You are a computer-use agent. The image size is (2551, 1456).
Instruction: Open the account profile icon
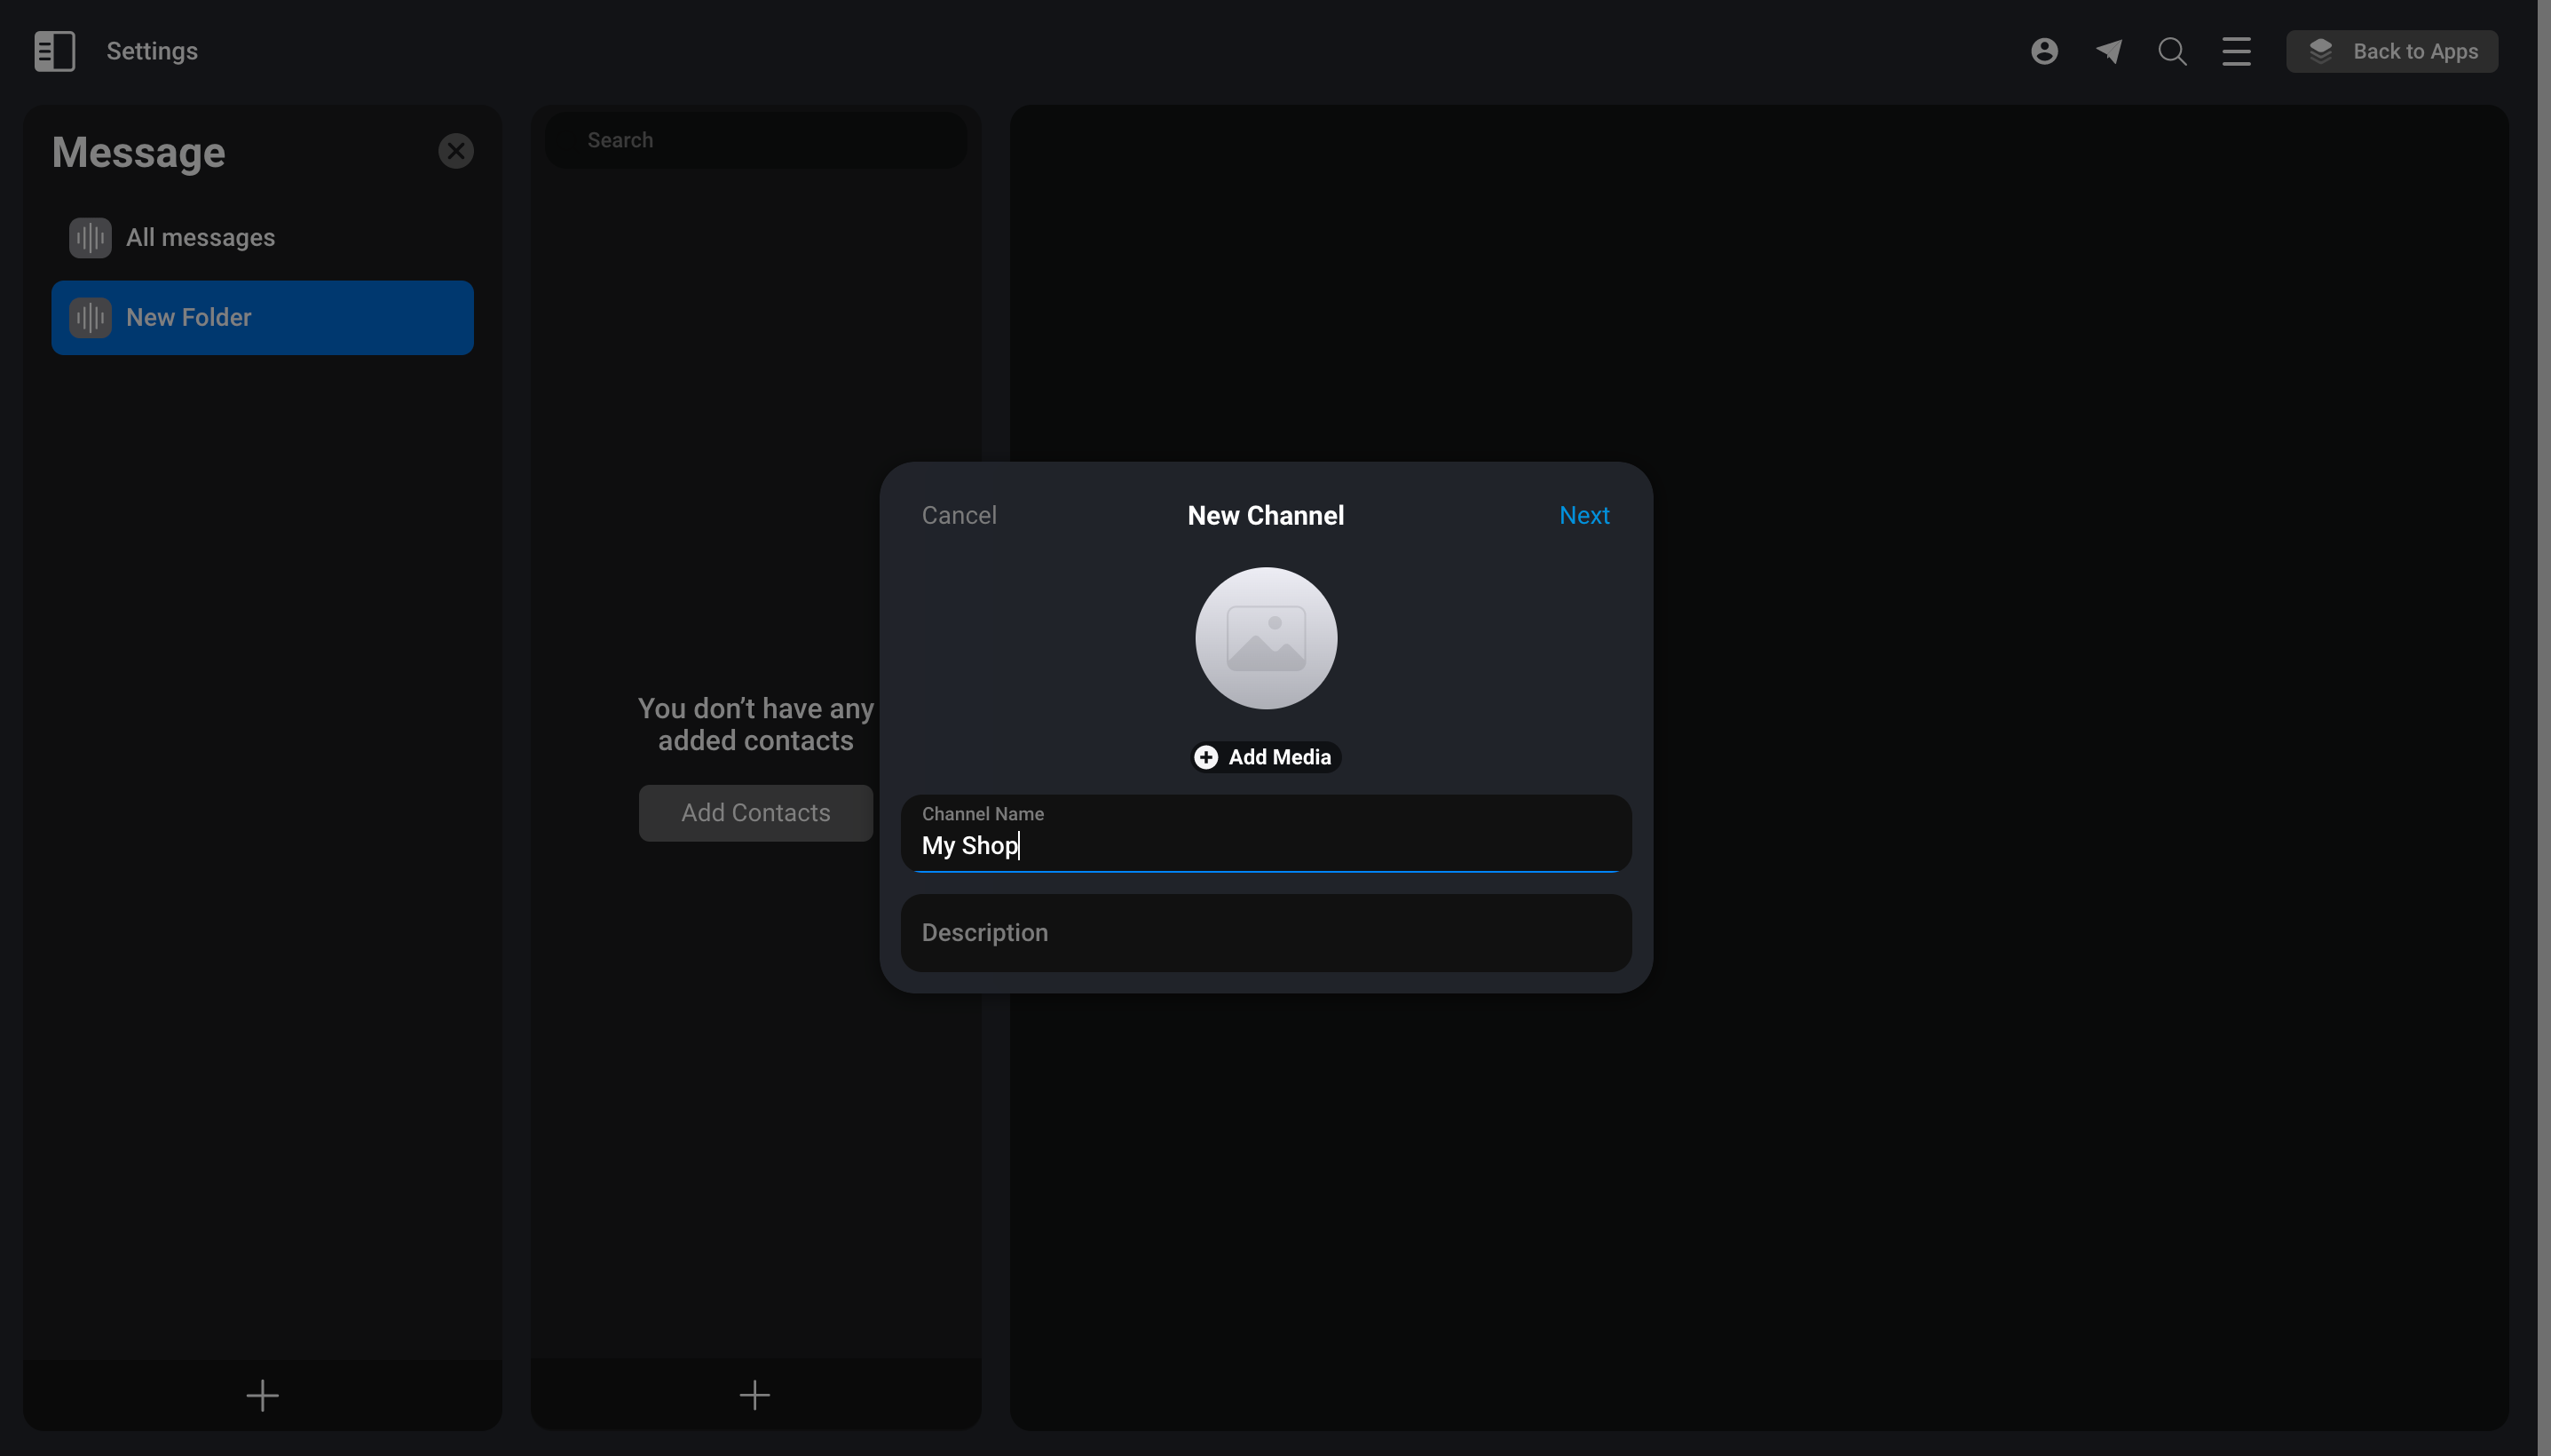pos(2044,51)
